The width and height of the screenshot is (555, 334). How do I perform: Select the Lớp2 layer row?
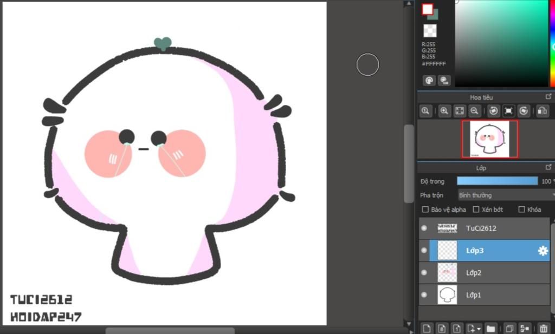484,272
